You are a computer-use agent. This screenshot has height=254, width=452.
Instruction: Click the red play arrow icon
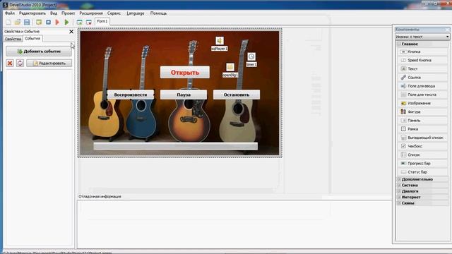coord(57,22)
